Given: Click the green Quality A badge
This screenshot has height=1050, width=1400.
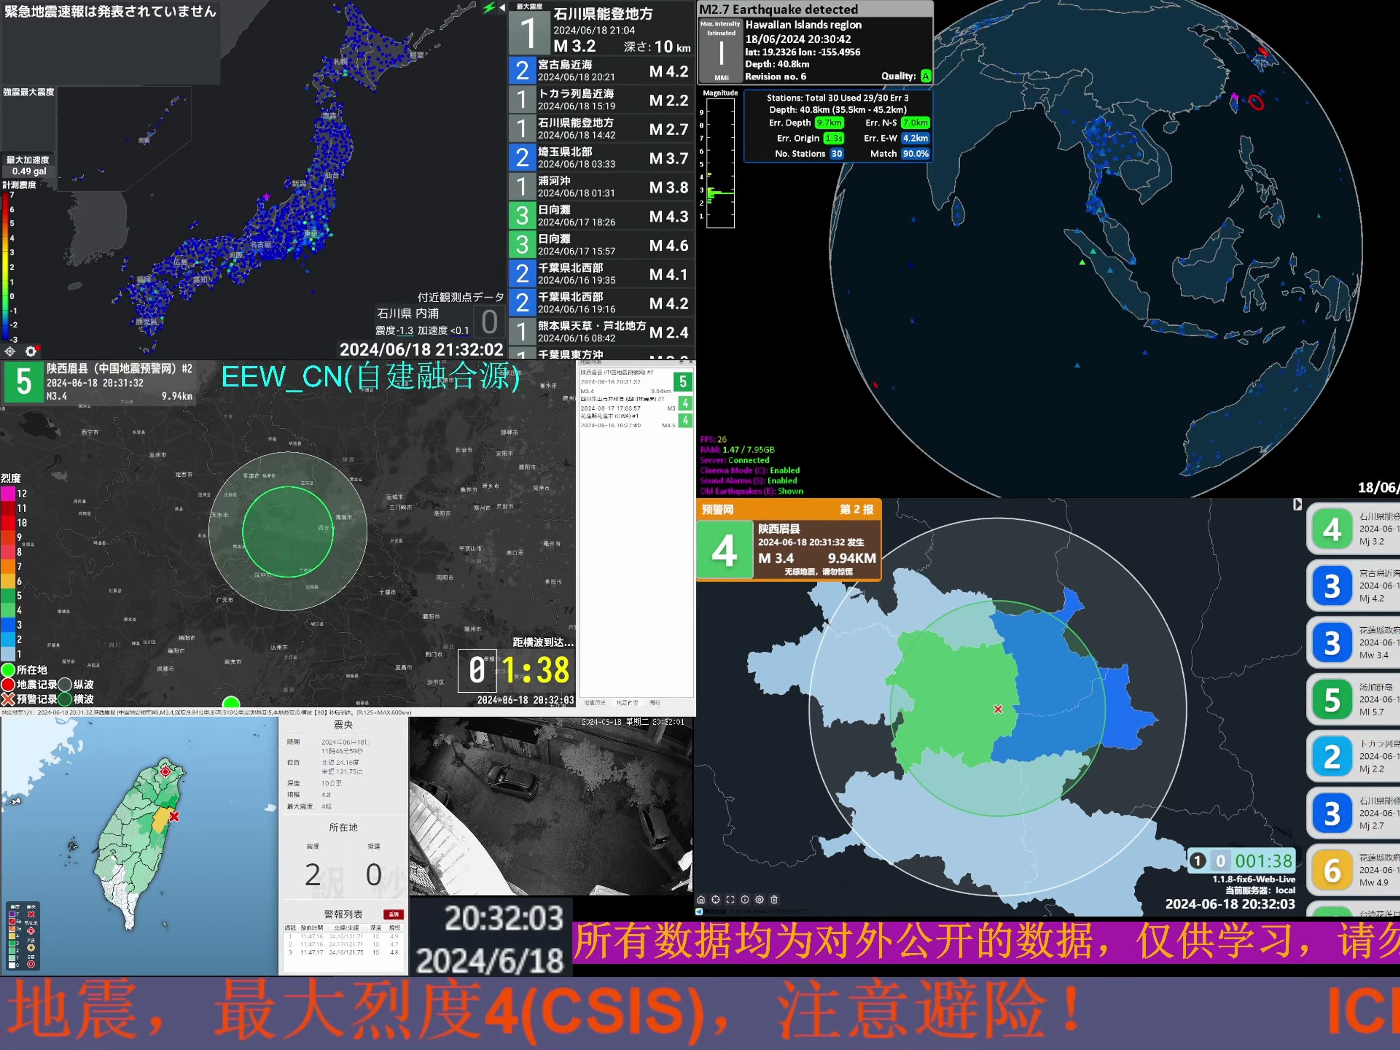Looking at the screenshot, I should click(x=925, y=76).
